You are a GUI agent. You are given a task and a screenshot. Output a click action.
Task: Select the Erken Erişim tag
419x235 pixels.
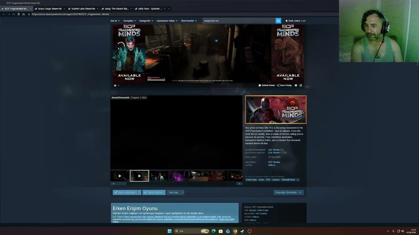(251, 180)
